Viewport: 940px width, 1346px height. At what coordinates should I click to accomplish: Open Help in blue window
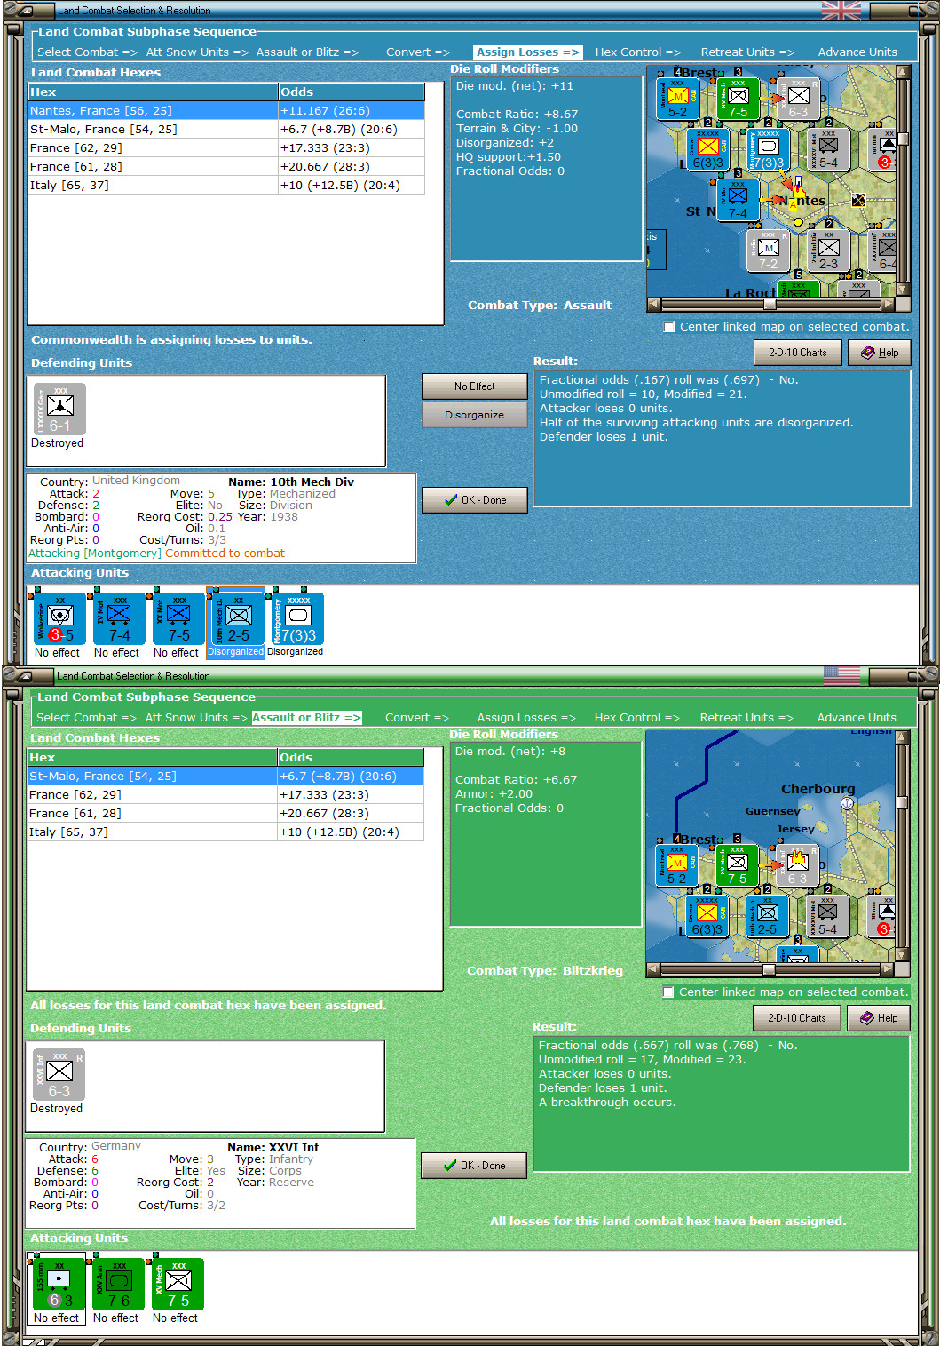tap(879, 353)
